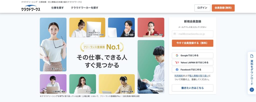Click the ログイン button

[202, 8]
